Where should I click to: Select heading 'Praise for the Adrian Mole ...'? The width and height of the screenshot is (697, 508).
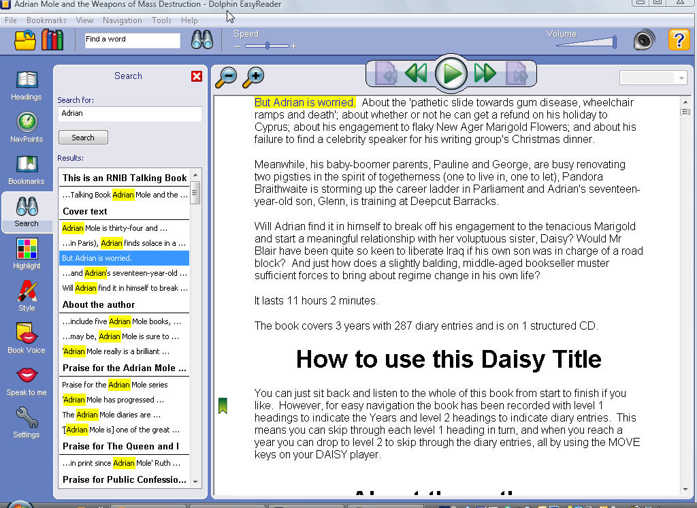pyautogui.click(x=125, y=368)
